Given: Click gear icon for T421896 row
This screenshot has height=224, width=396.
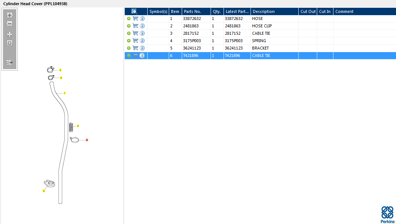Looking at the screenshot, I should 129,55.
